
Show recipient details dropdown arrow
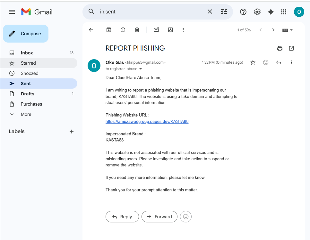141,69
